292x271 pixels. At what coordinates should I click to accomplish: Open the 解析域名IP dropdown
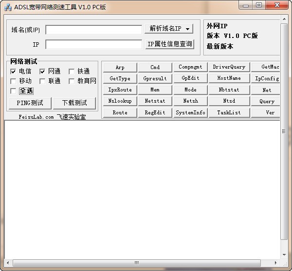169,29
